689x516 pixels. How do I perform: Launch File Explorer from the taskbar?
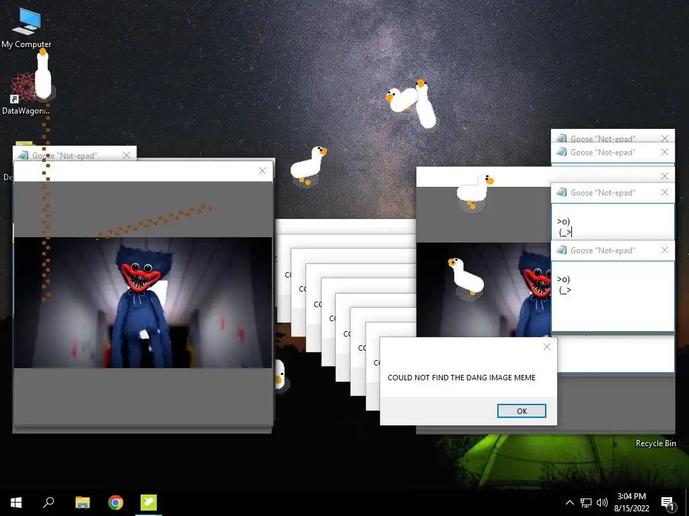(x=82, y=502)
